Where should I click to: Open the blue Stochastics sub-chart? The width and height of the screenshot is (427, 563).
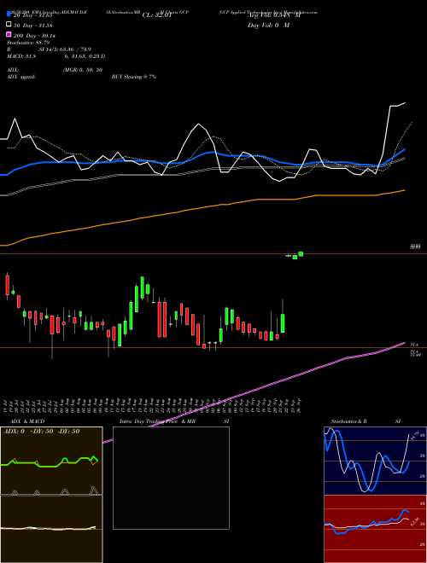coord(375,461)
